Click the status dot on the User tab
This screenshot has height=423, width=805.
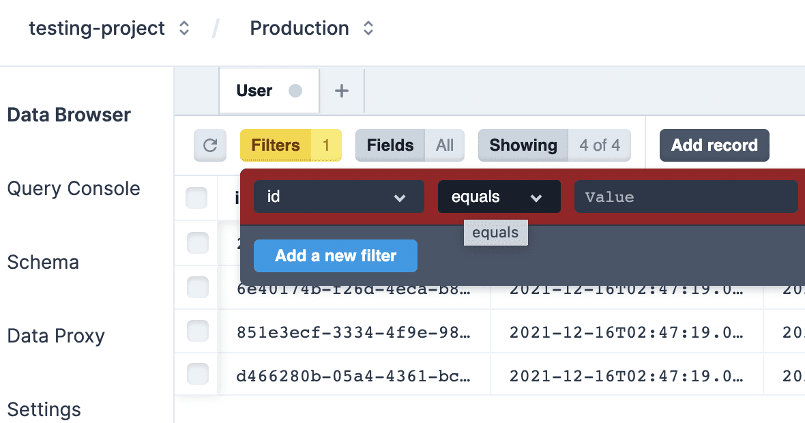[293, 89]
